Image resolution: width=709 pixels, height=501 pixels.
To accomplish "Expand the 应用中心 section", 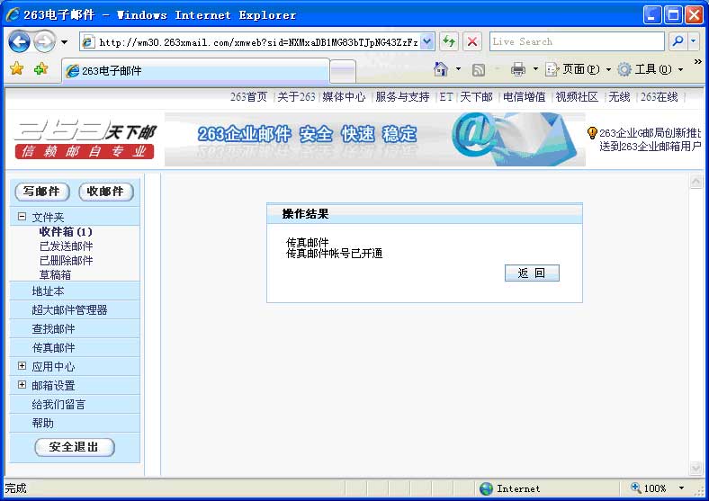I will pos(22,366).
